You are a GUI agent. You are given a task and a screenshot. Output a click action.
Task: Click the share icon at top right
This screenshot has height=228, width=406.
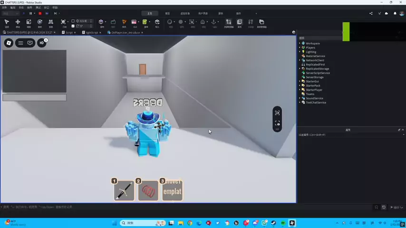coord(371,13)
